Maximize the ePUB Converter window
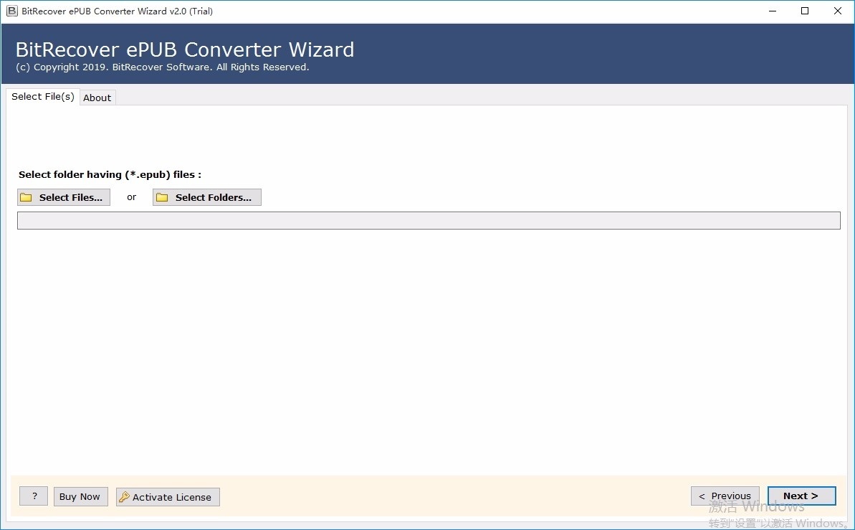Image resolution: width=855 pixels, height=530 pixels. (805, 11)
